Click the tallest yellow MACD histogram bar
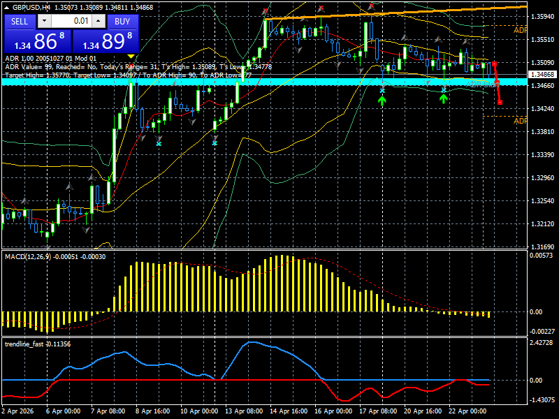 tap(282, 284)
